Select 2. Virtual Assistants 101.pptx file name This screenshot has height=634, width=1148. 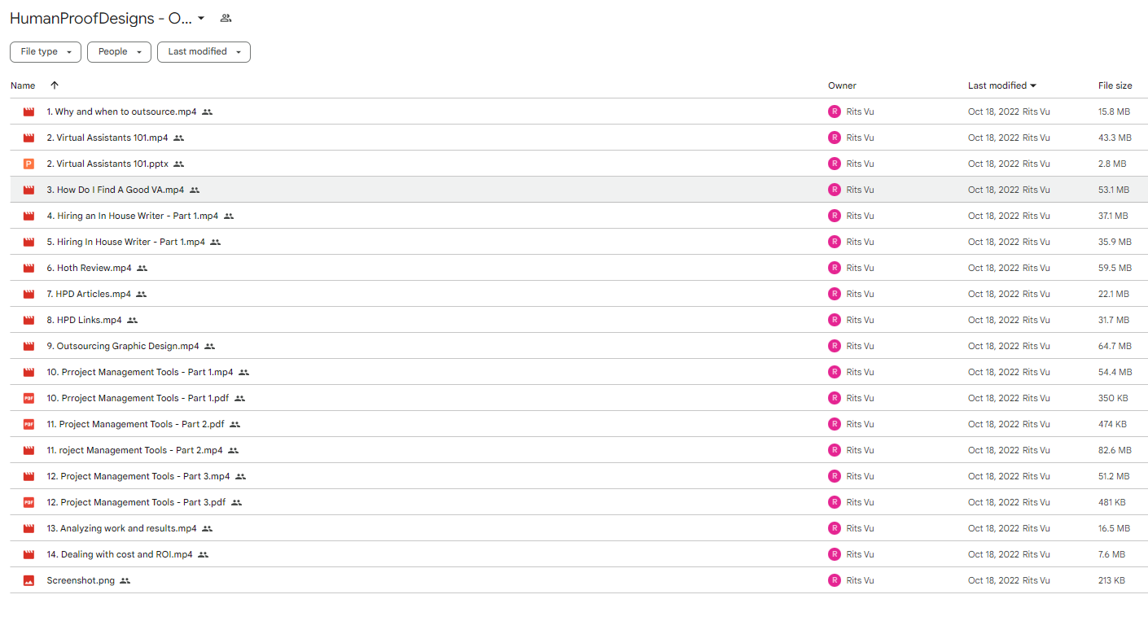[107, 164]
